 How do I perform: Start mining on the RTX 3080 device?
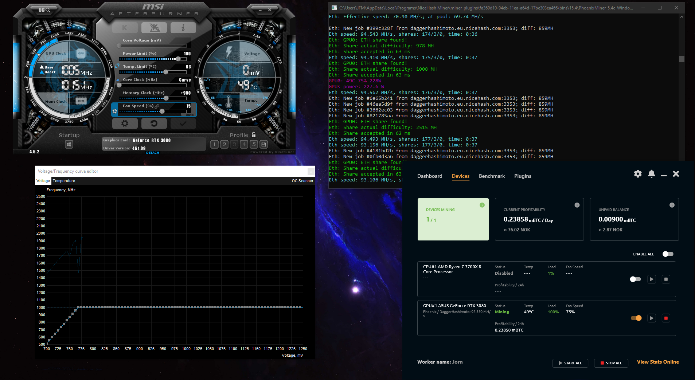coord(652,318)
